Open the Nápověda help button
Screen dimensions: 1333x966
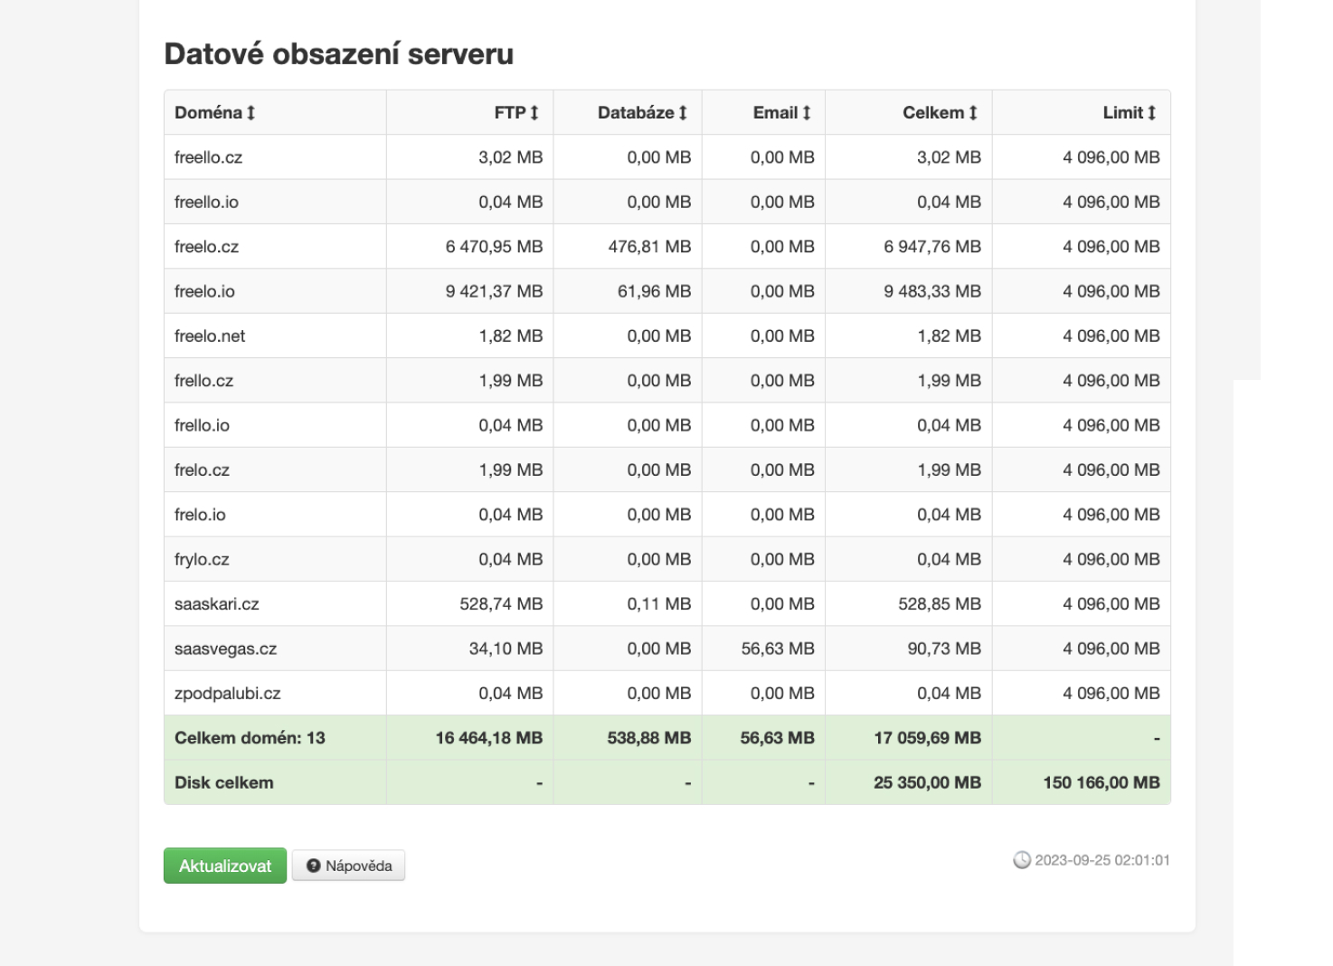349,866
